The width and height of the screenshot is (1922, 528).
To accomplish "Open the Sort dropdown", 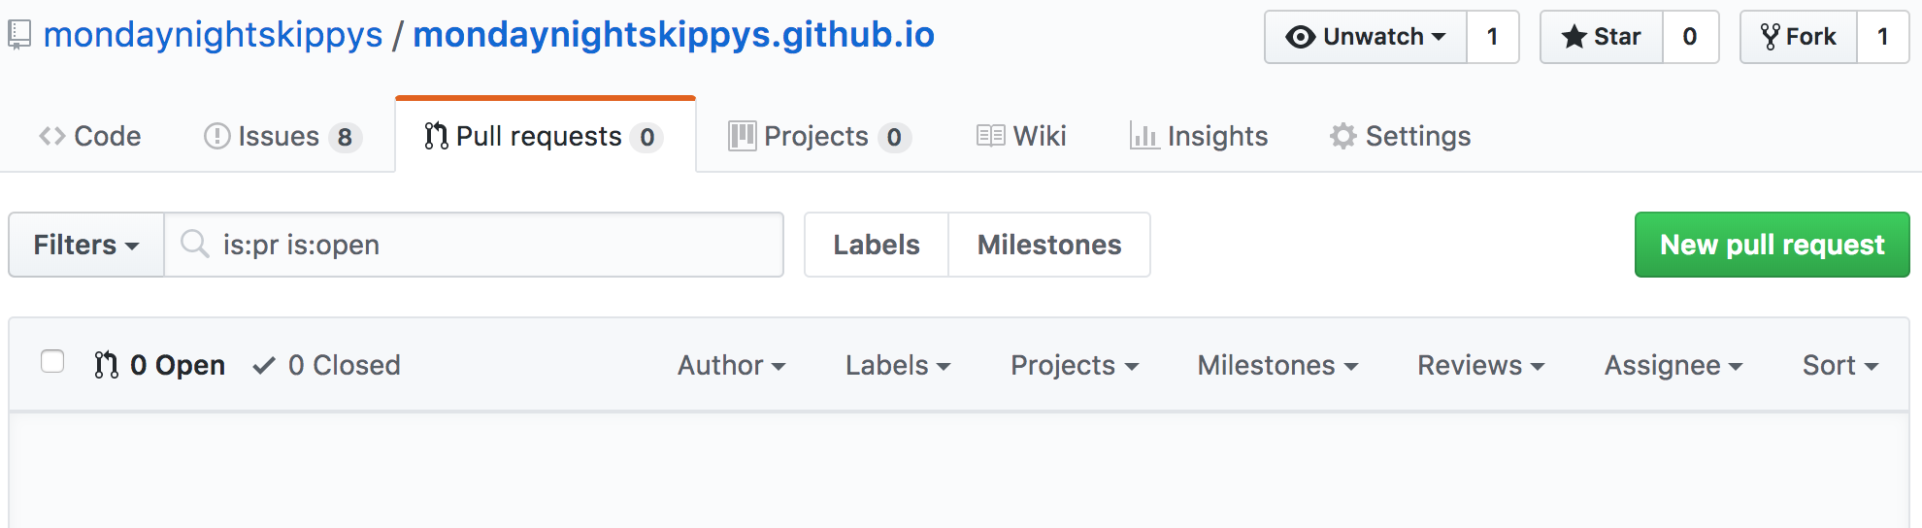I will pyautogui.click(x=1840, y=365).
